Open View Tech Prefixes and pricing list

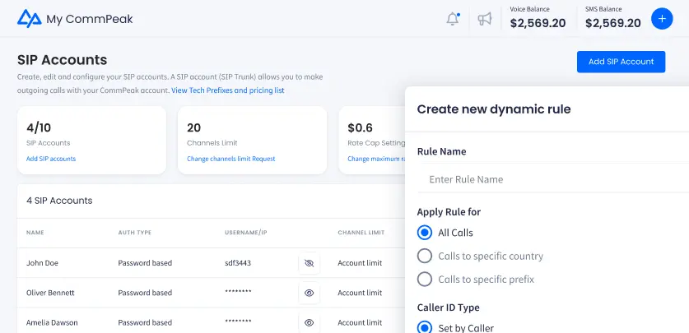pyautogui.click(x=227, y=90)
